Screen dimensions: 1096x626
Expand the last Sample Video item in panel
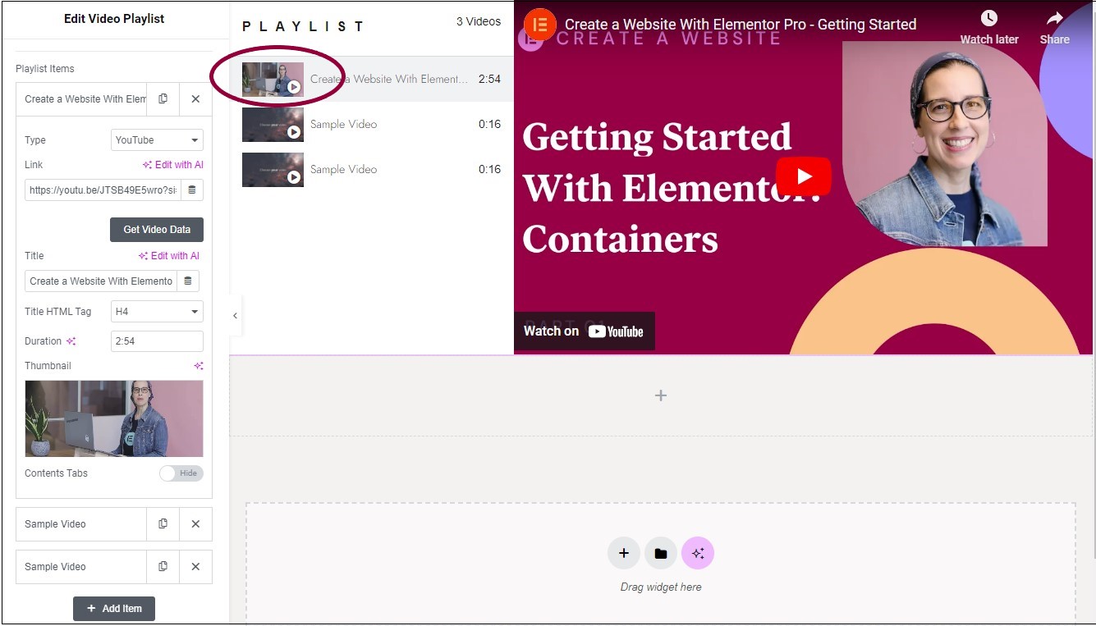coord(81,566)
